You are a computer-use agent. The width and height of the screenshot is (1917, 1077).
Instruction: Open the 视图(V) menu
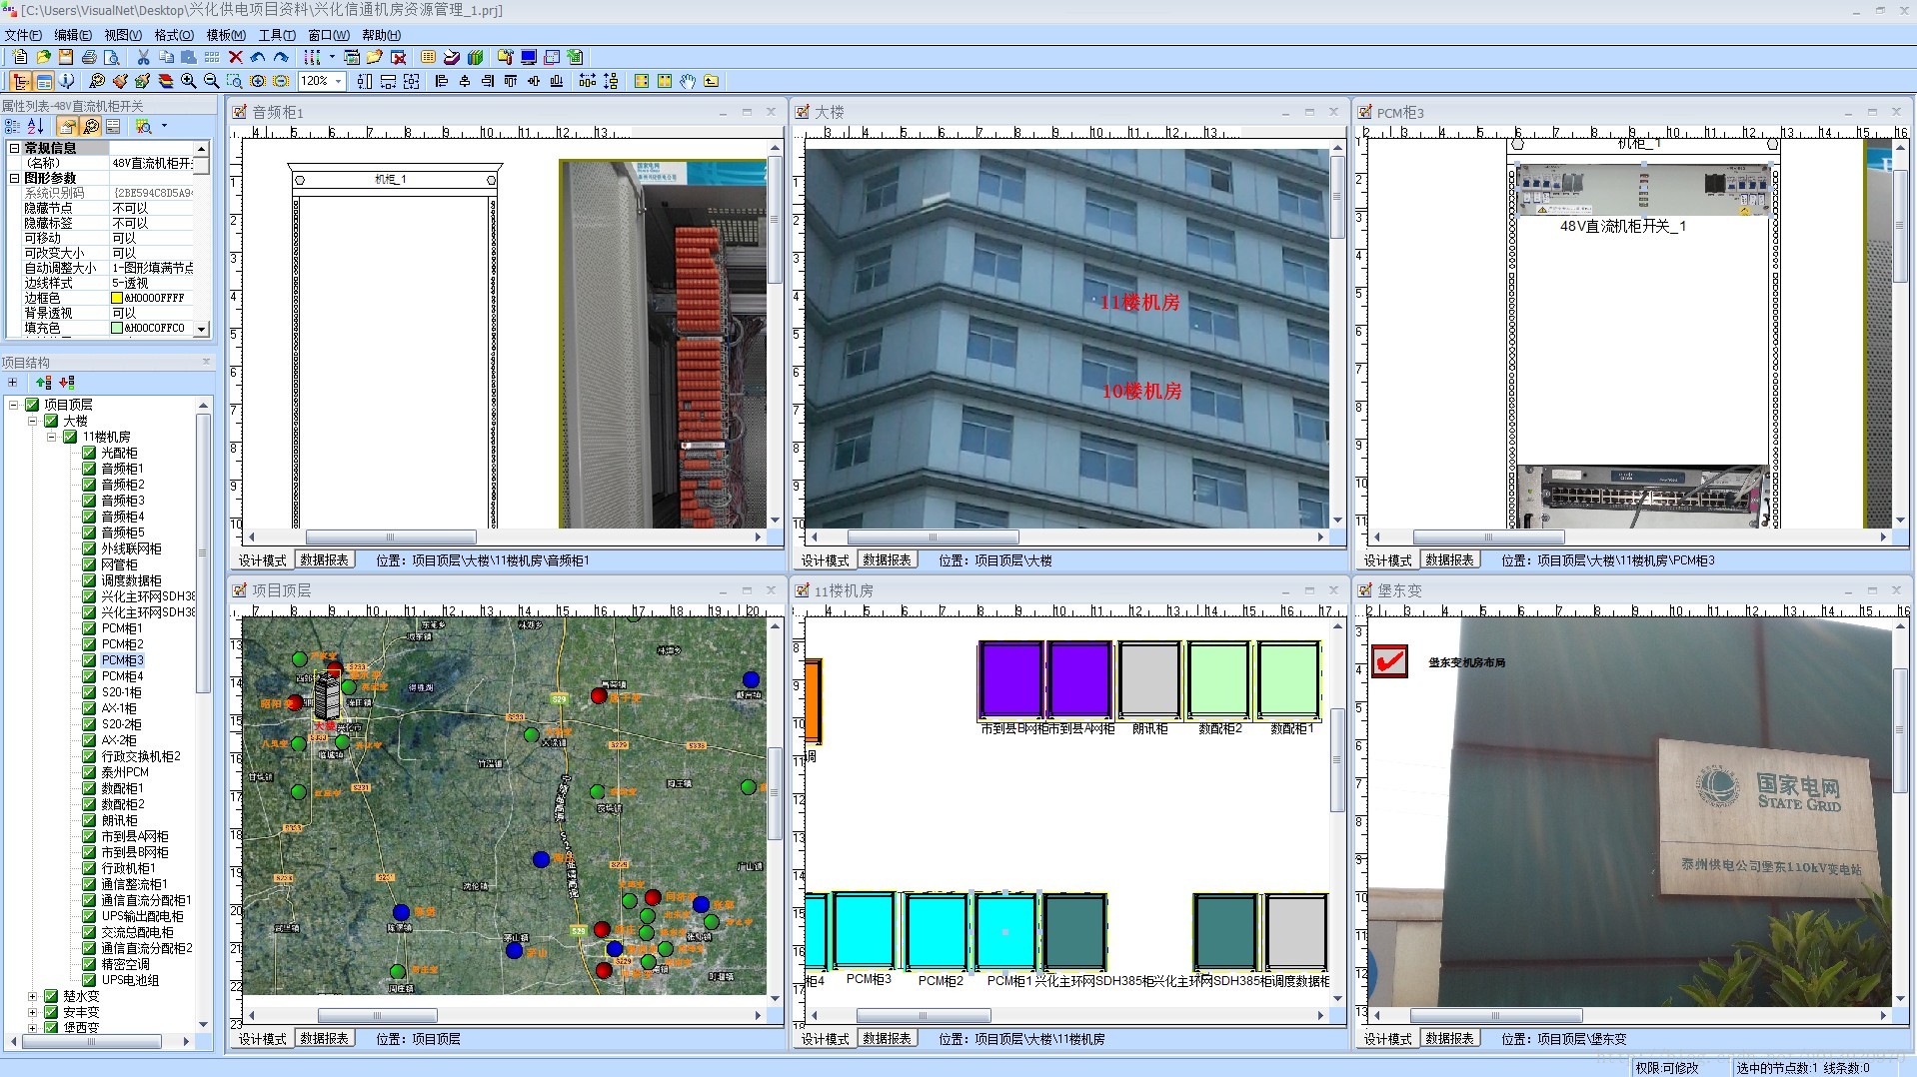coord(123,35)
